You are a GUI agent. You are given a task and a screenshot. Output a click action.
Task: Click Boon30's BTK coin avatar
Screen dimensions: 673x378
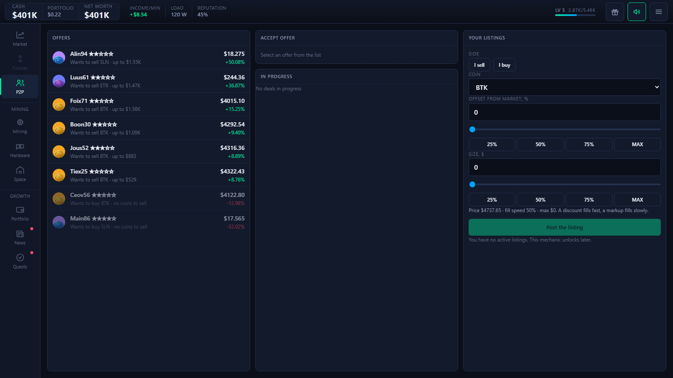tap(59, 128)
